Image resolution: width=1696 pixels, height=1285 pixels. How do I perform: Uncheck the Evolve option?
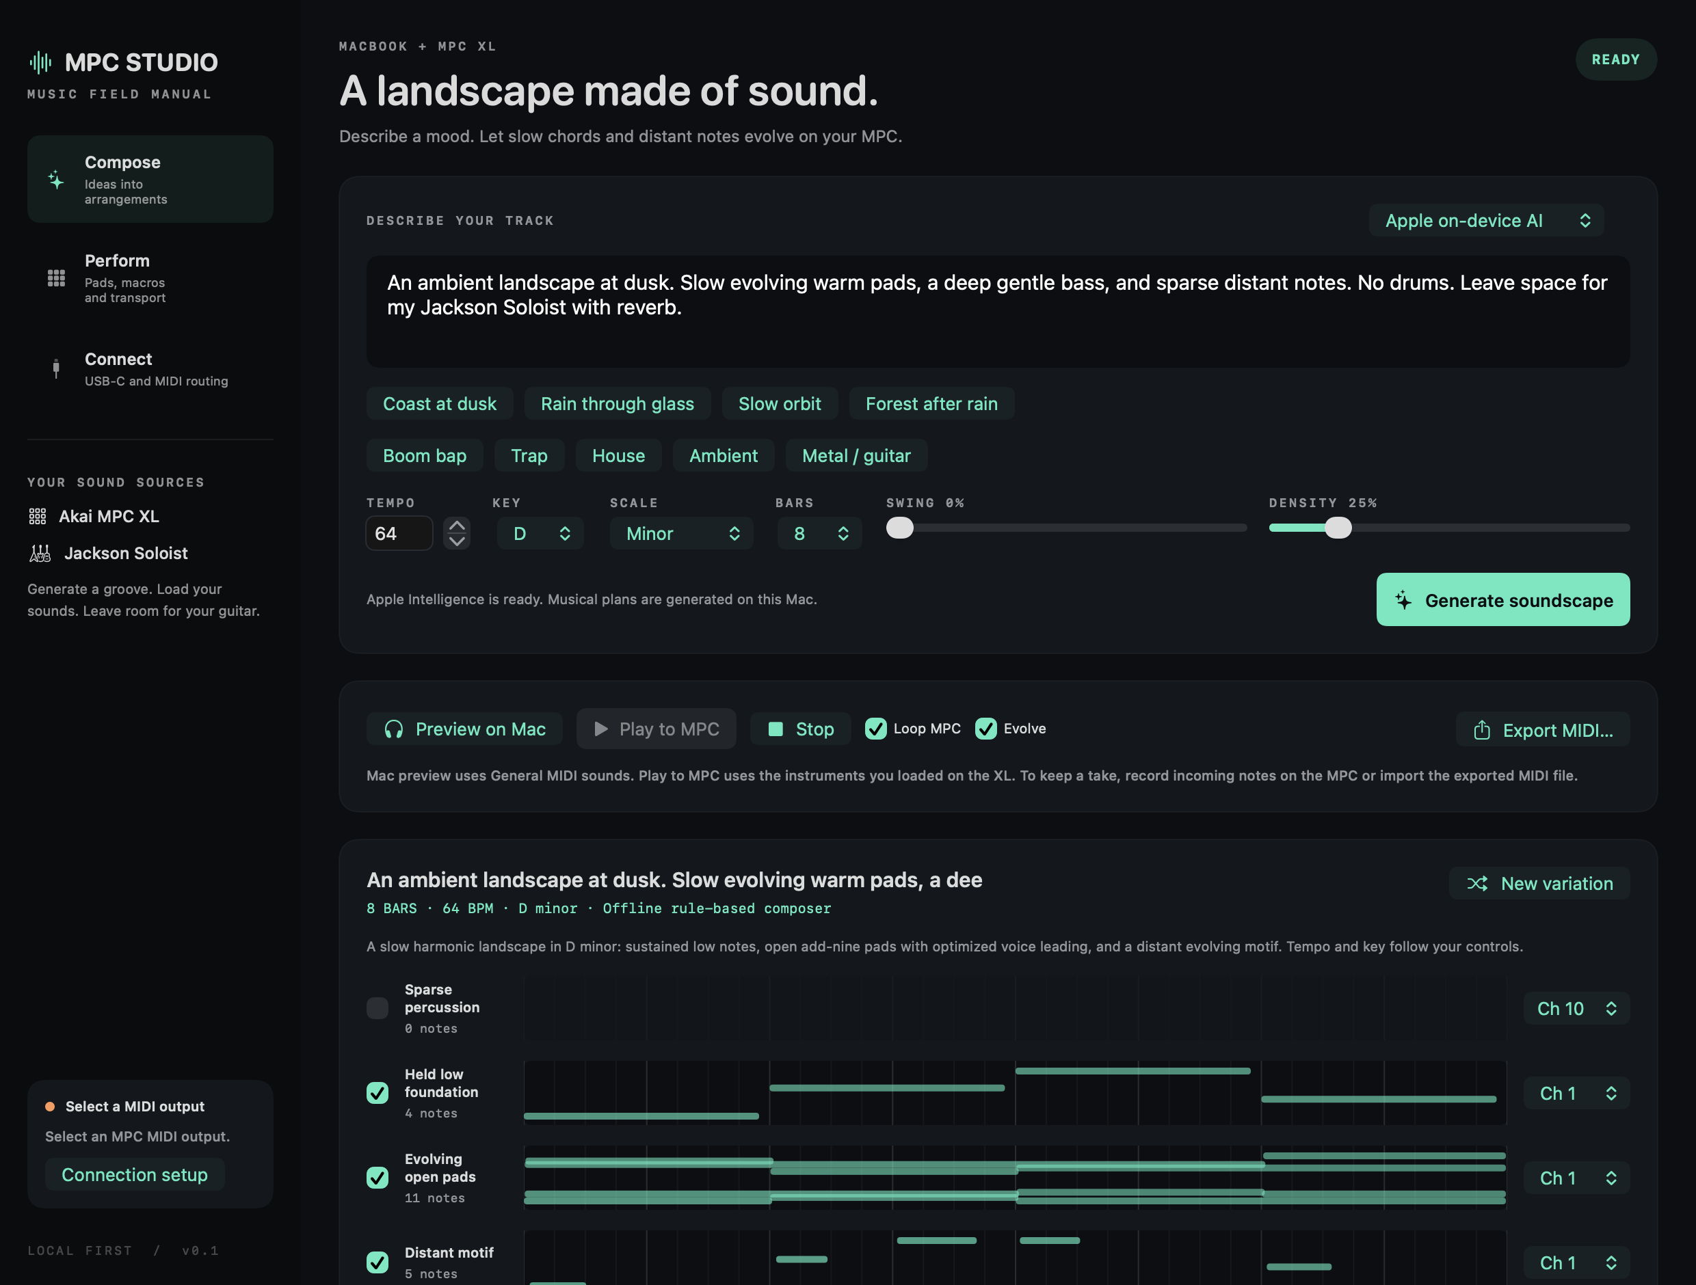pyautogui.click(x=986, y=729)
